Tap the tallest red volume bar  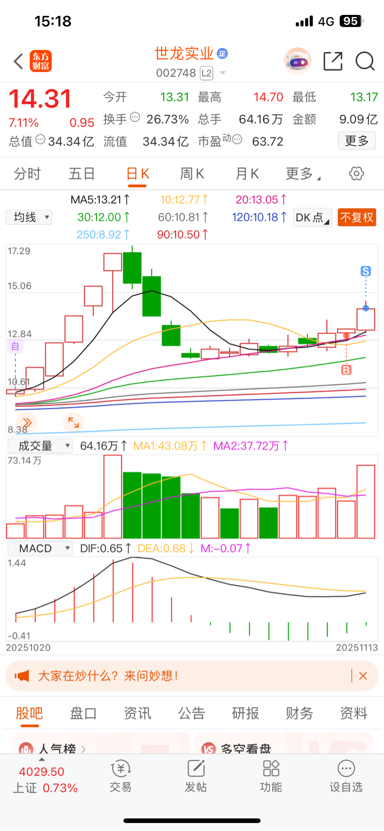coord(112,497)
